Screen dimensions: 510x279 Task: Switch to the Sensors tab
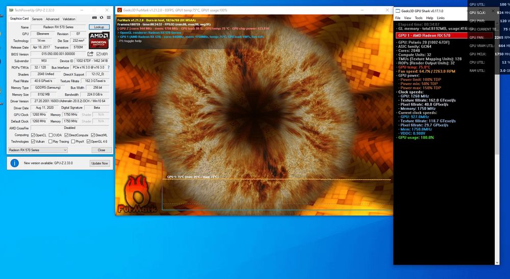(x=37, y=19)
